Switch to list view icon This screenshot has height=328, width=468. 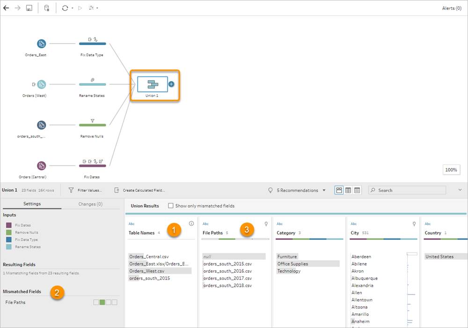pos(357,190)
